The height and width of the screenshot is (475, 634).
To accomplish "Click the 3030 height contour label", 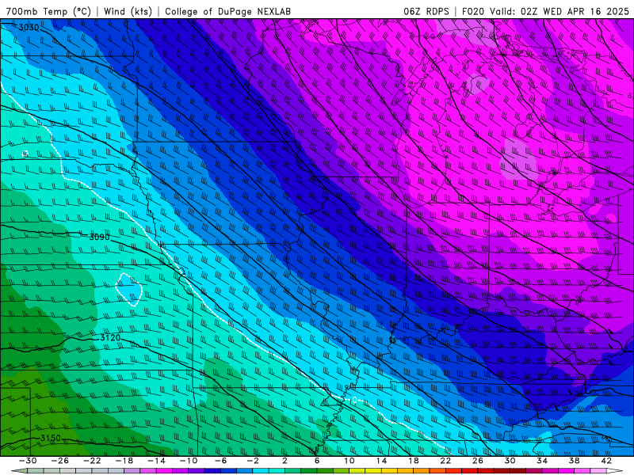I will coord(29,28).
